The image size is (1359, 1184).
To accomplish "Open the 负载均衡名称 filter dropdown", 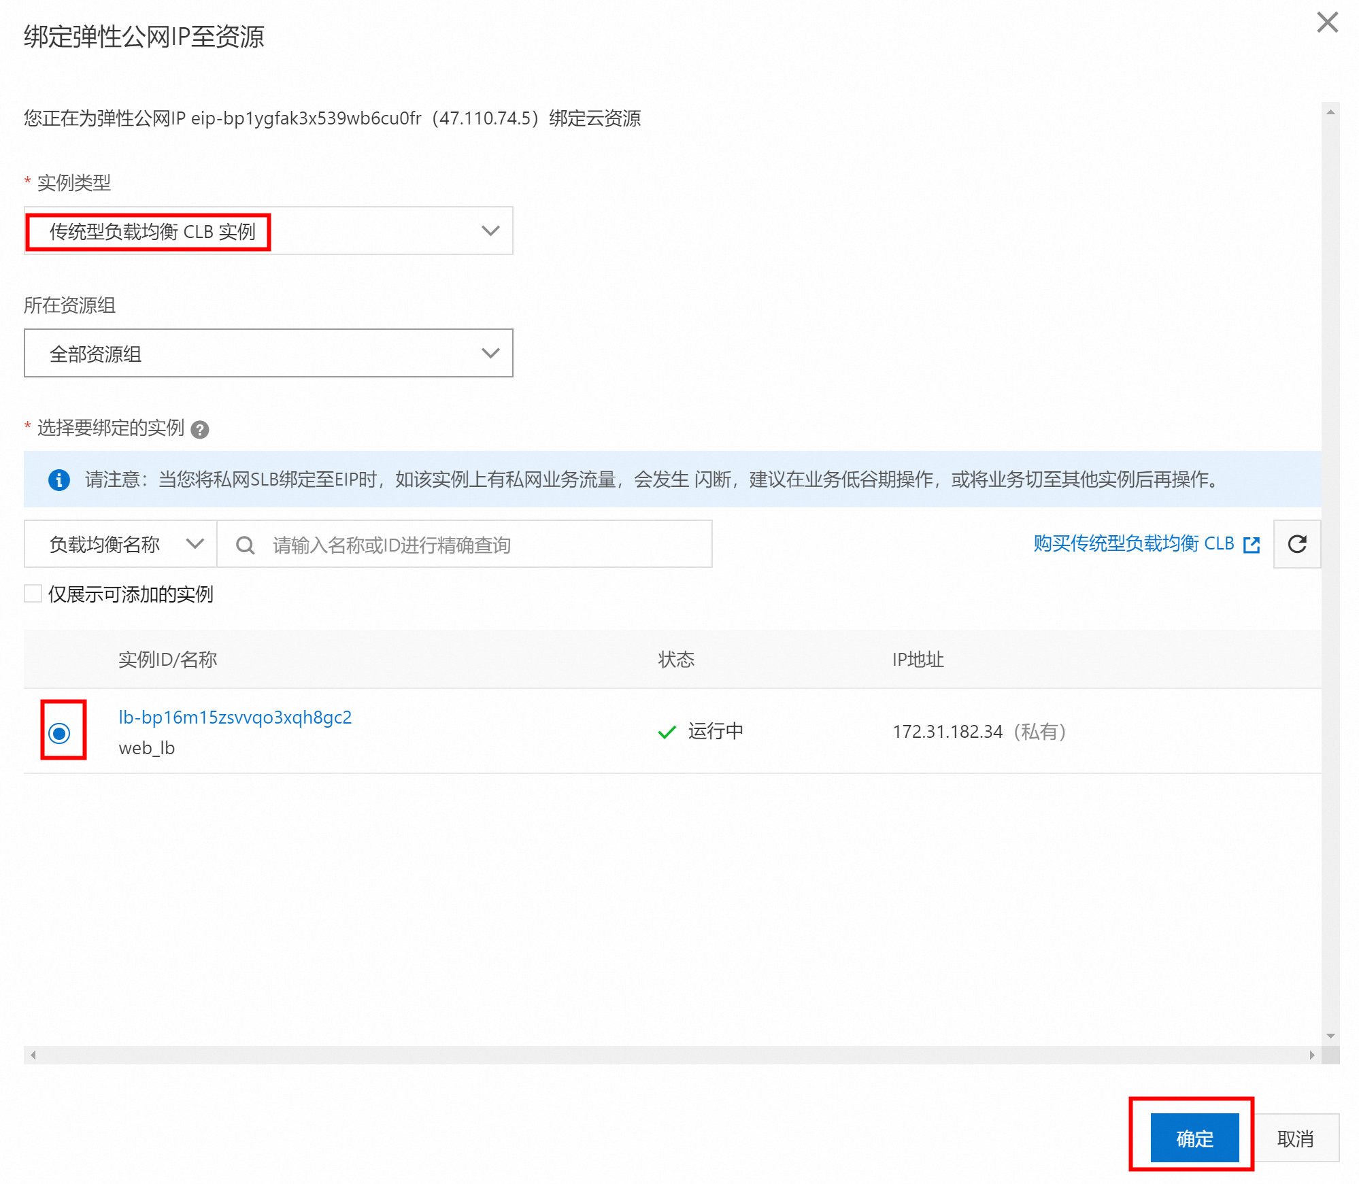I will click(x=120, y=544).
